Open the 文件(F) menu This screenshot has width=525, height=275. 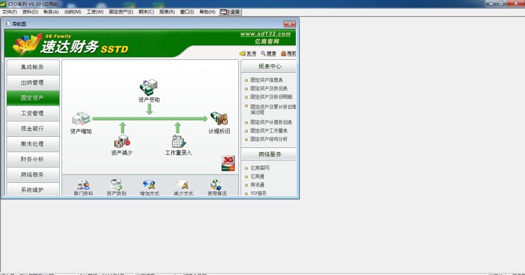(x=9, y=12)
